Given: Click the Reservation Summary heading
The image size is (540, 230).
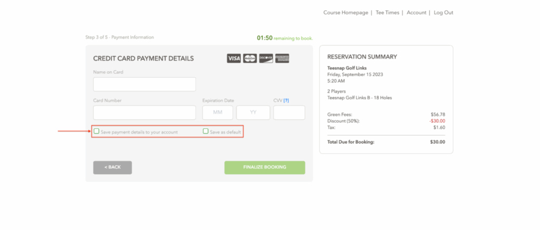Looking at the screenshot, I should tap(362, 57).
